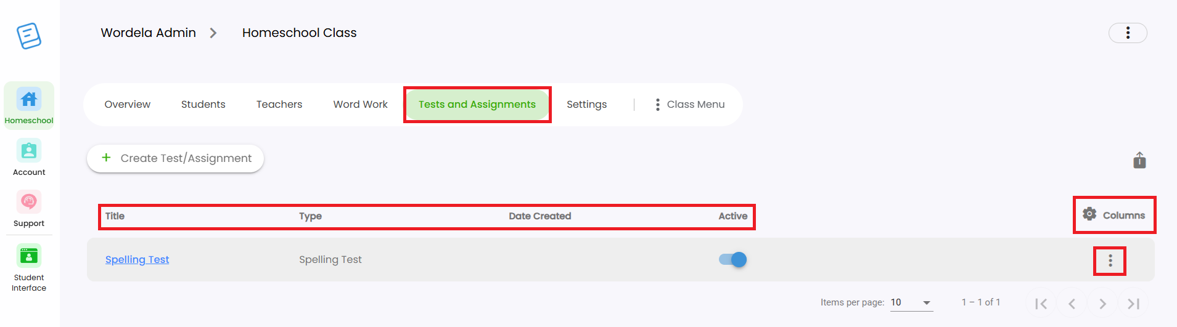Go to next page arrow

point(1102,304)
